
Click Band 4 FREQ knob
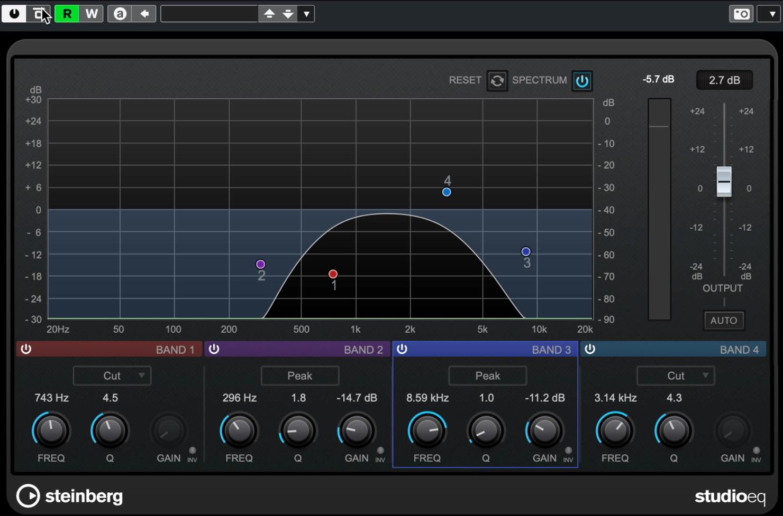click(615, 430)
